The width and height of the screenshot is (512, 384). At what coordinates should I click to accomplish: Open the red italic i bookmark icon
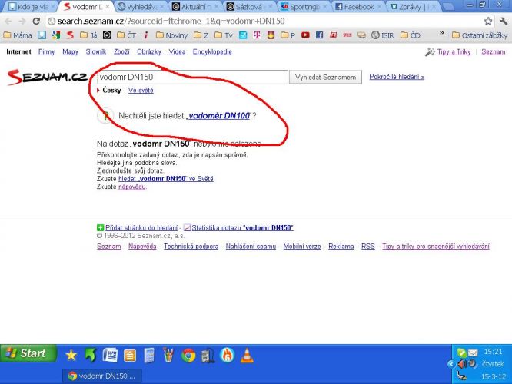[145, 35]
